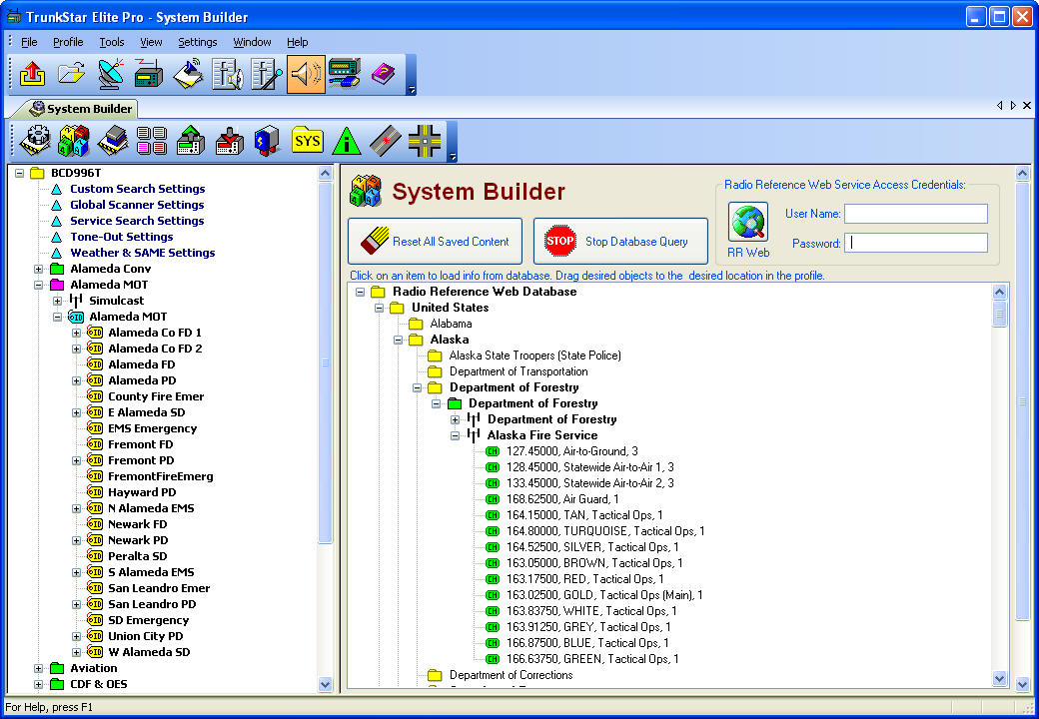
Task: Click tab scroll right arrow
Action: coord(1013,105)
